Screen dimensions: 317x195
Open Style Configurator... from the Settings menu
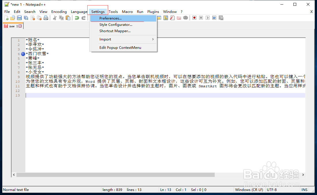point(123,25)
